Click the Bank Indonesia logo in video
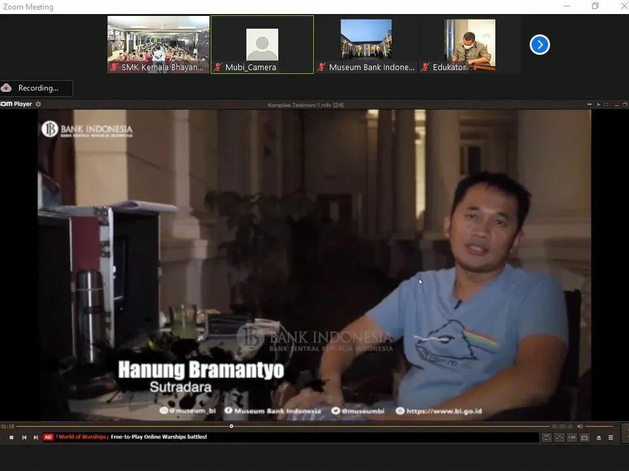This screenshot has height=471, width=629. (87, 129)
